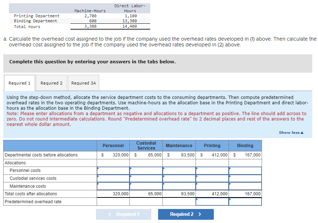Select Maintenance costs cell under Printing column
Image resolution: width=318 pixels, height=223 pixels.
(212, 186)
